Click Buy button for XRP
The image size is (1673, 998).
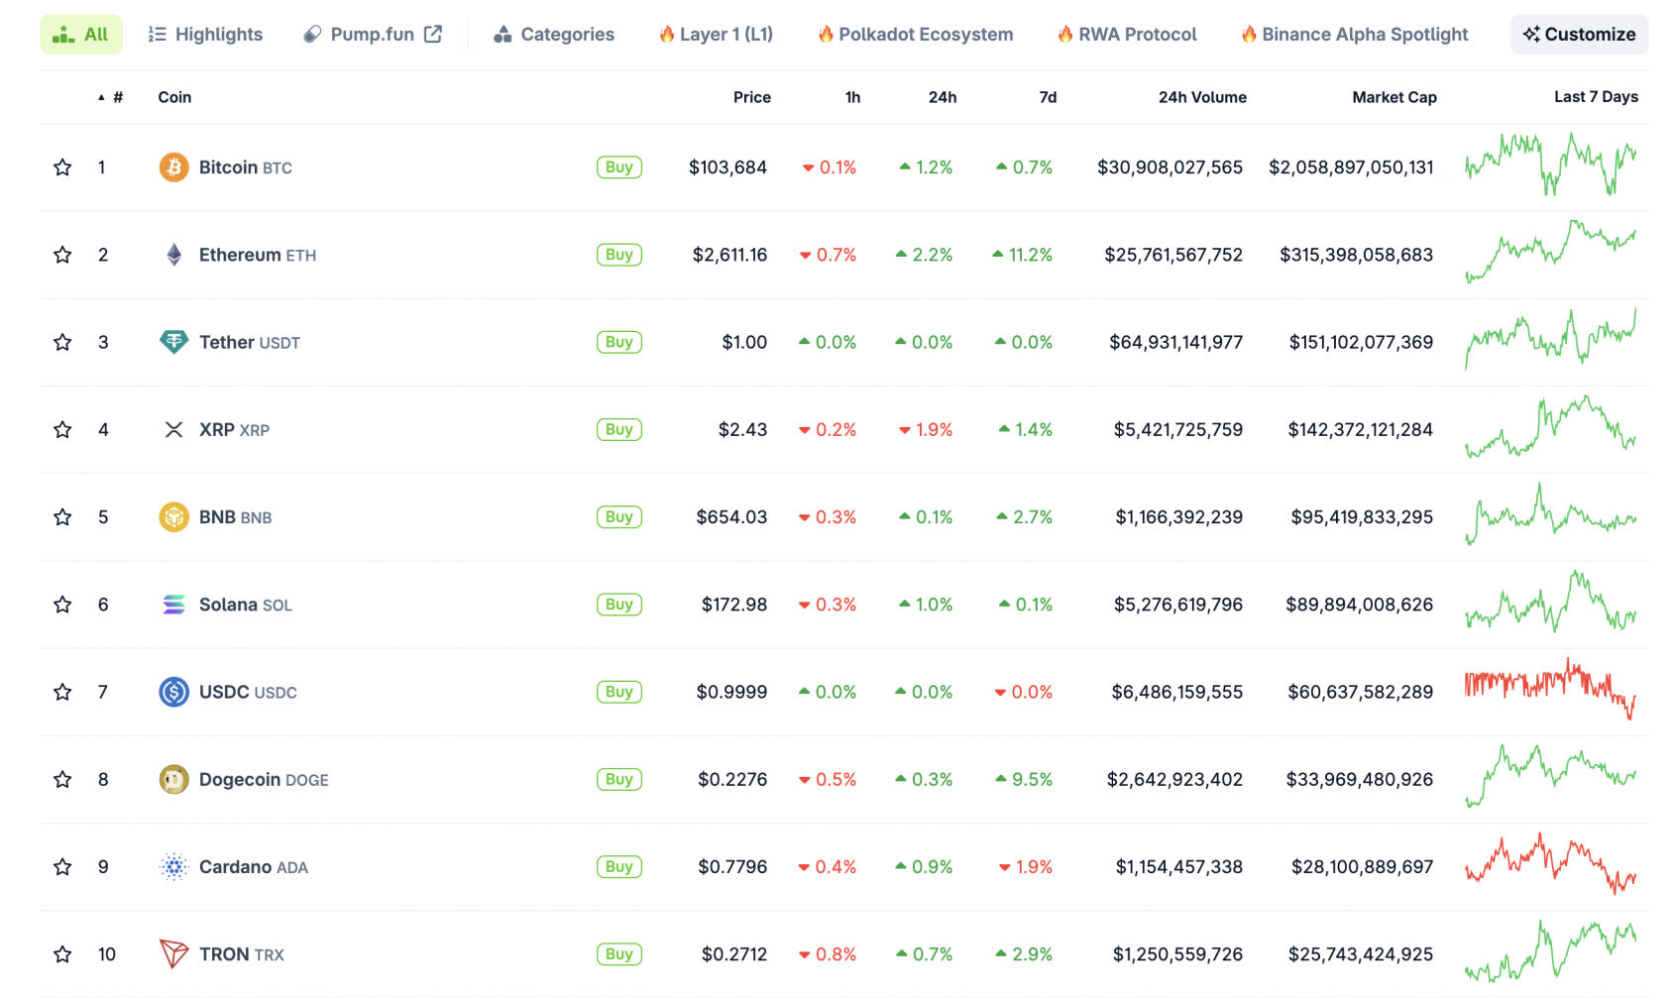pyautogui.click(x=619, y=429)
